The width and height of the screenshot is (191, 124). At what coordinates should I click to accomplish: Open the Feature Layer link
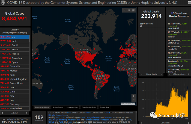click(x=61, y=115)
